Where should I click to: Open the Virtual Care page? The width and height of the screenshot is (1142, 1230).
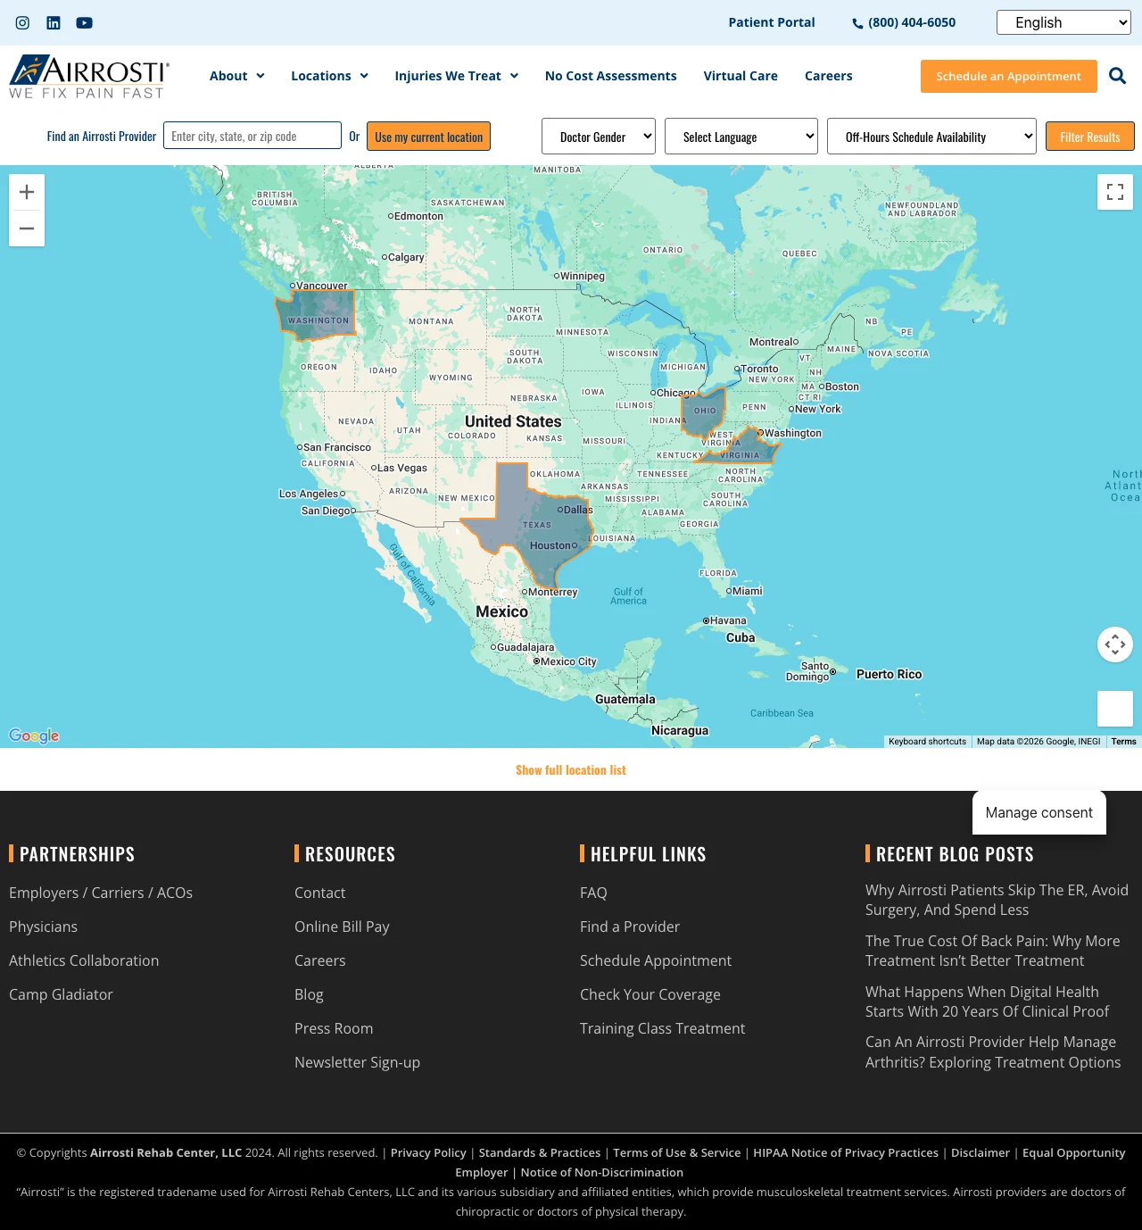tap(741, 76)
